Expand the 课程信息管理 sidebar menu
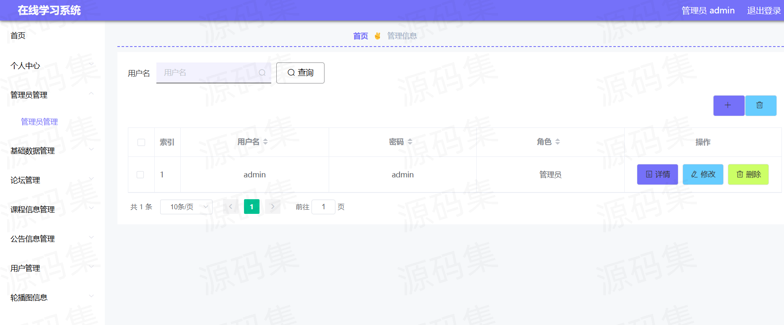Viewport: 784px width, 325px height. pos(52,209)
